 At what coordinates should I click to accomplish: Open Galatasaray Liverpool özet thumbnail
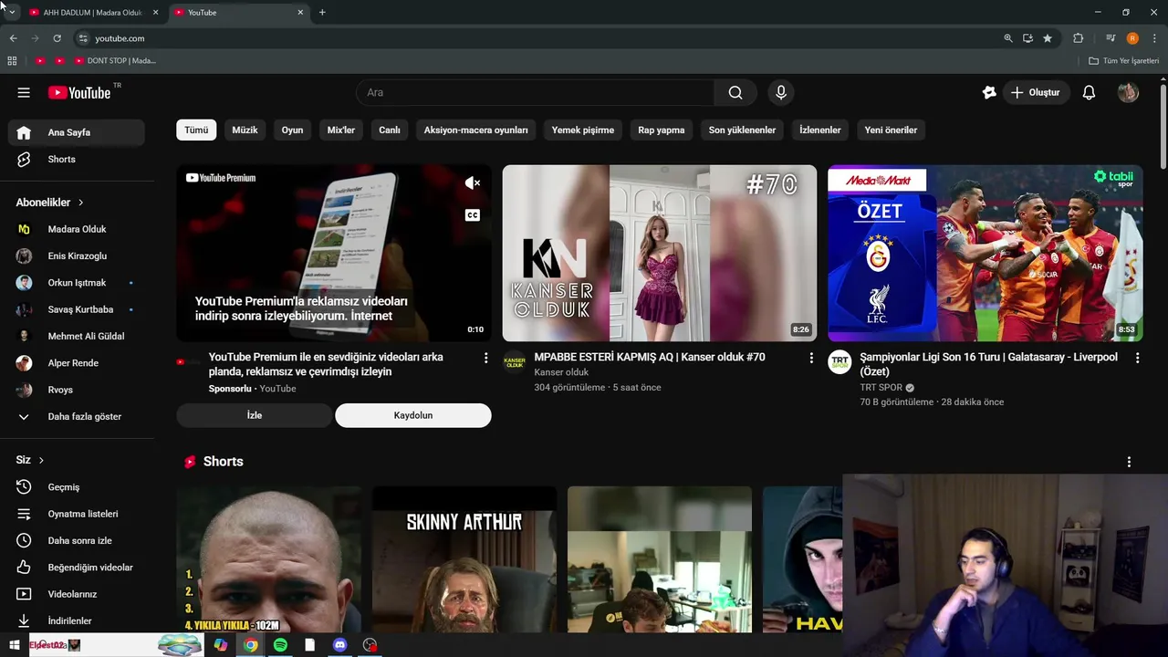click(x=985, y=253)
